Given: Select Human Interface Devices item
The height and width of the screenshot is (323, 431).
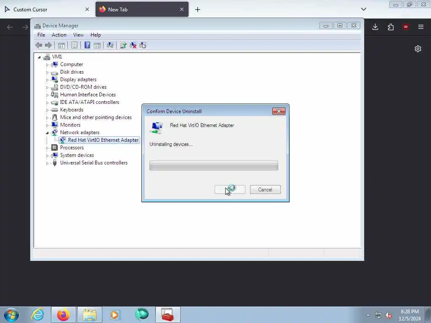Looking at the screenshot, I should pos(88,95).
